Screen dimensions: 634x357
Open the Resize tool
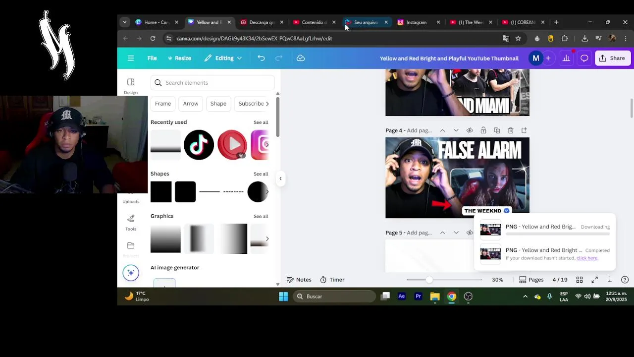click(x=179, y=58)
